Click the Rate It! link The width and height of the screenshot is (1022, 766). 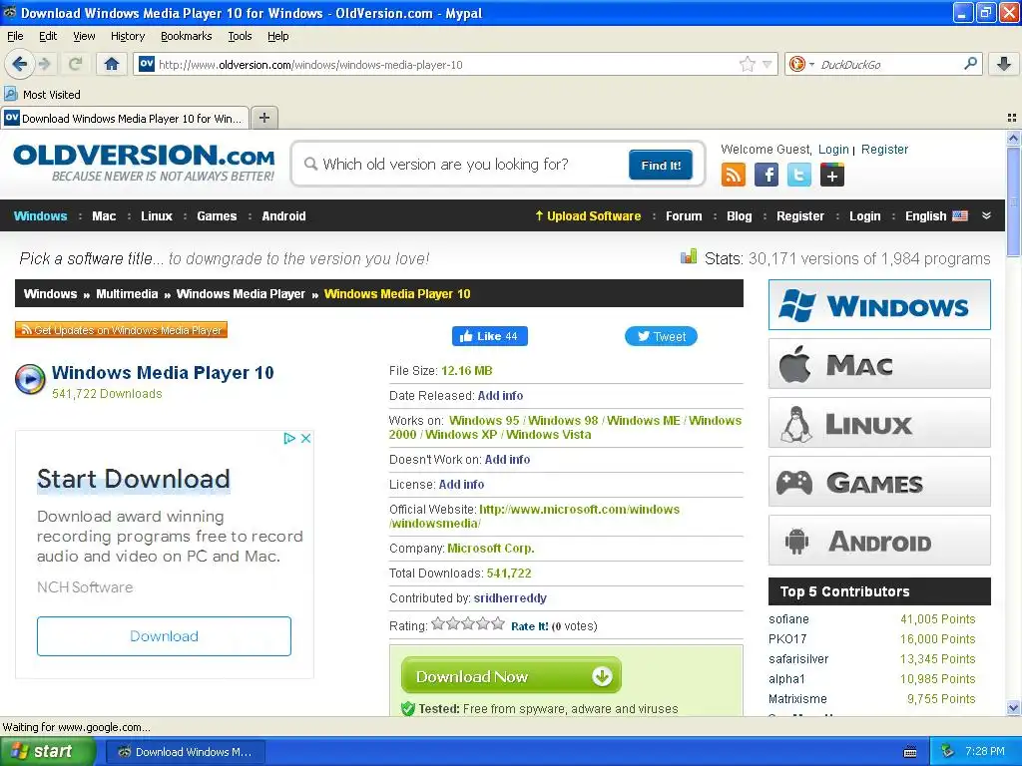(529, 626)
